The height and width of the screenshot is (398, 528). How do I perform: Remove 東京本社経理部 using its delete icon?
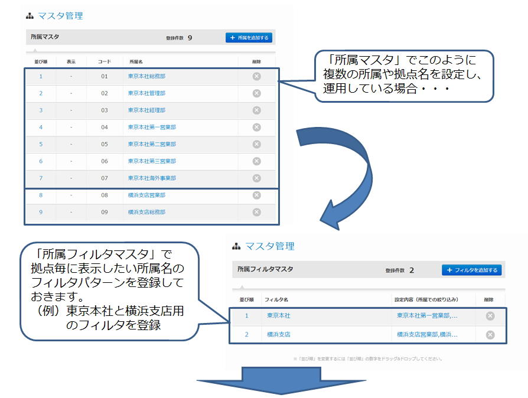(x=256, y=110)
